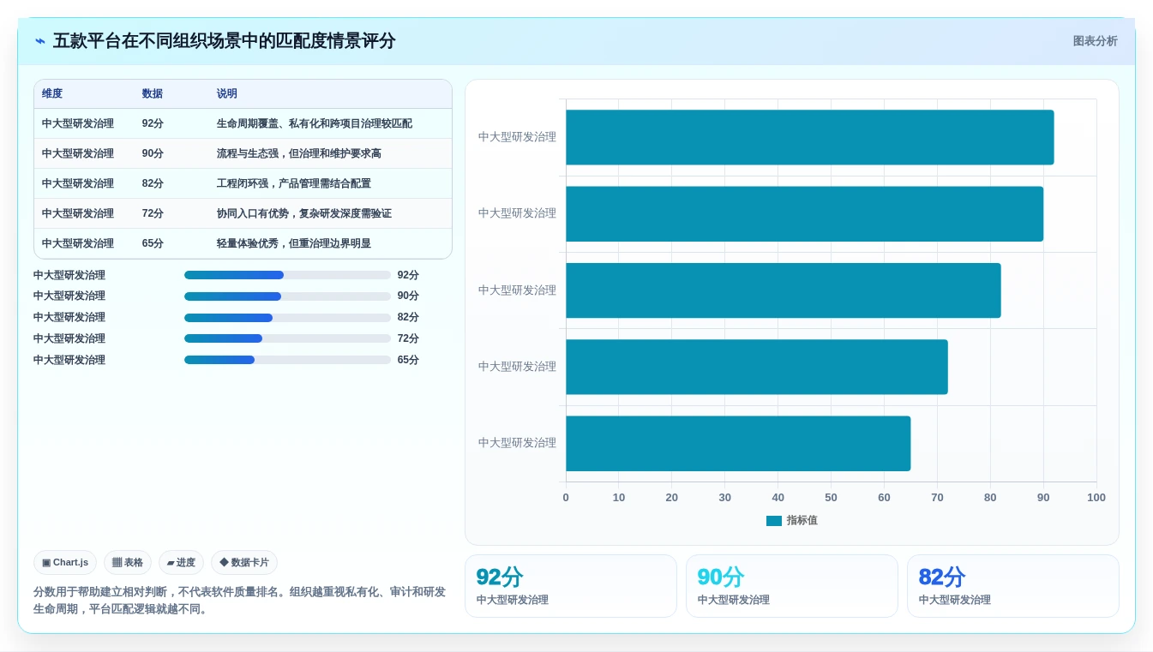Image resolution: width=1153 pixels, height=652 pixels.
Task: Click the chart bar reaching 82
Action: [784, 290]
